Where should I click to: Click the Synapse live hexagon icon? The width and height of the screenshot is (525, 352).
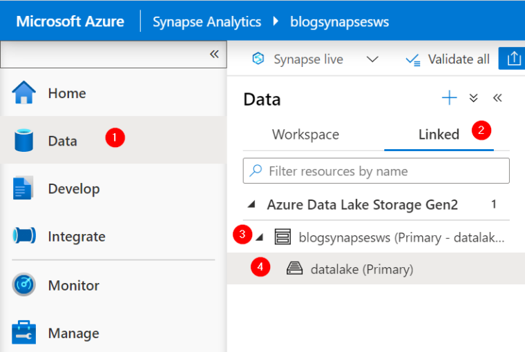click(x=258, y=59)
